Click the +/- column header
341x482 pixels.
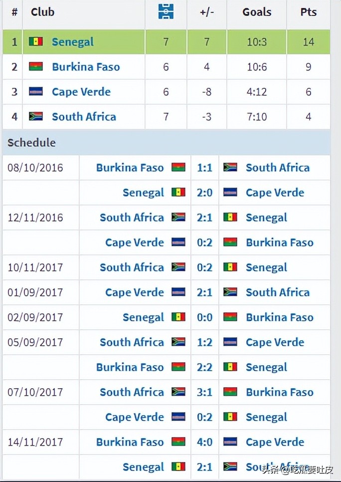[x=206, y=12]
